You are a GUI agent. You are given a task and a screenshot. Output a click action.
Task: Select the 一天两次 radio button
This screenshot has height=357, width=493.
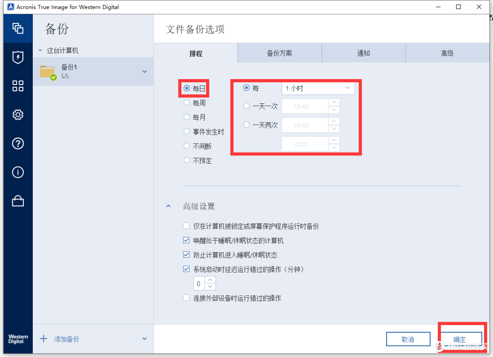coord(246,125)
